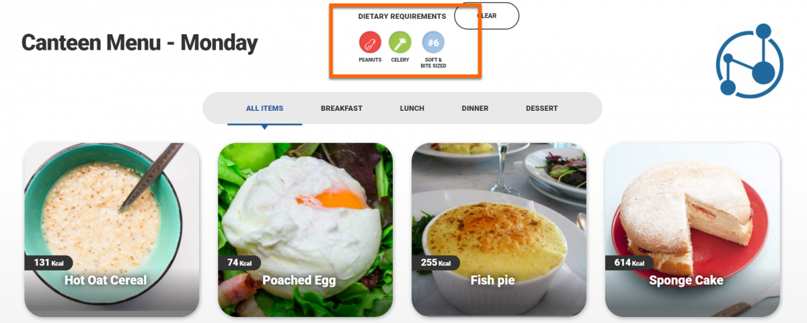The width and height of the screenshot is (807, 323).
Task: Click the 131 Kcal badge
Action: [x=48, y=263]
